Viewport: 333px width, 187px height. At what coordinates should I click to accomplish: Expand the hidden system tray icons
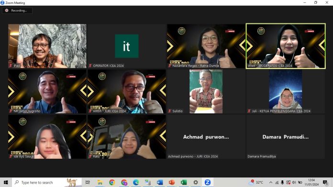pyautogui.click(x=271, y=182)
